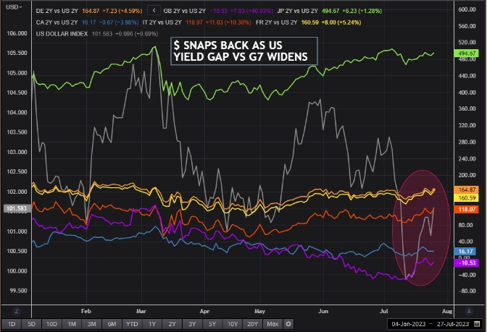Set the range to 1D
487x332 pixels.
tap(11, 323)
